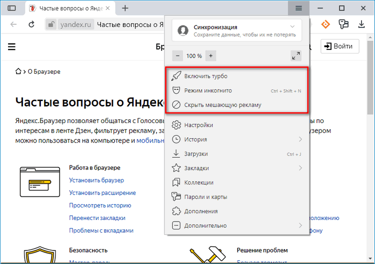Viewport: 375px width, 264px height.
Task: Click the Загрузки download arrow icon in menu
Action: (176, 154)
